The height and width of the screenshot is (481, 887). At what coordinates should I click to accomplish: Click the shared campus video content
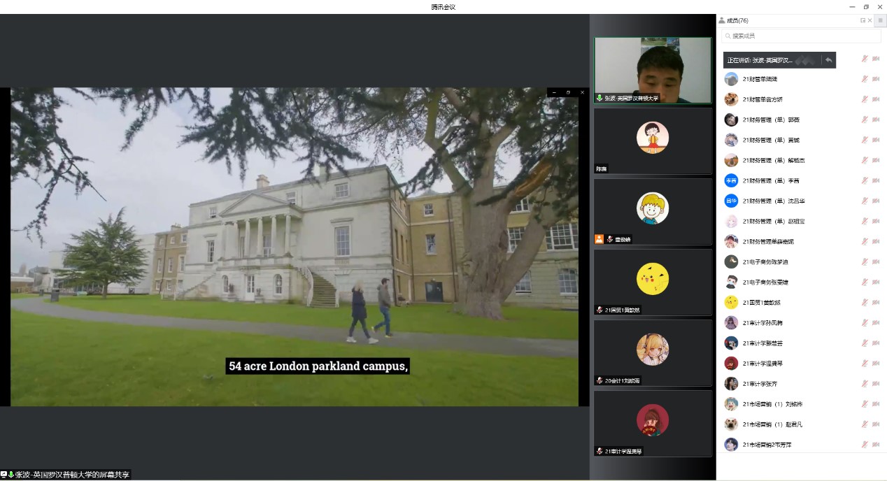[x=295, y=247]
